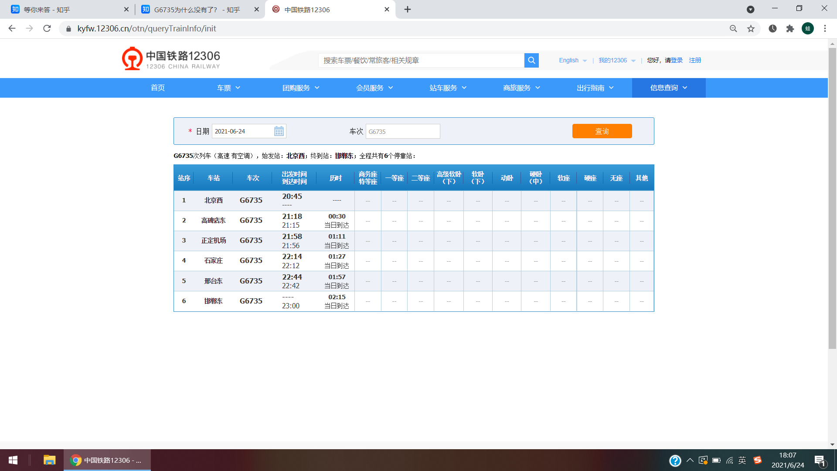Screen dimensions: 837x471
Task: Expand the English language dropdown
Action: (x=572, y=60)
